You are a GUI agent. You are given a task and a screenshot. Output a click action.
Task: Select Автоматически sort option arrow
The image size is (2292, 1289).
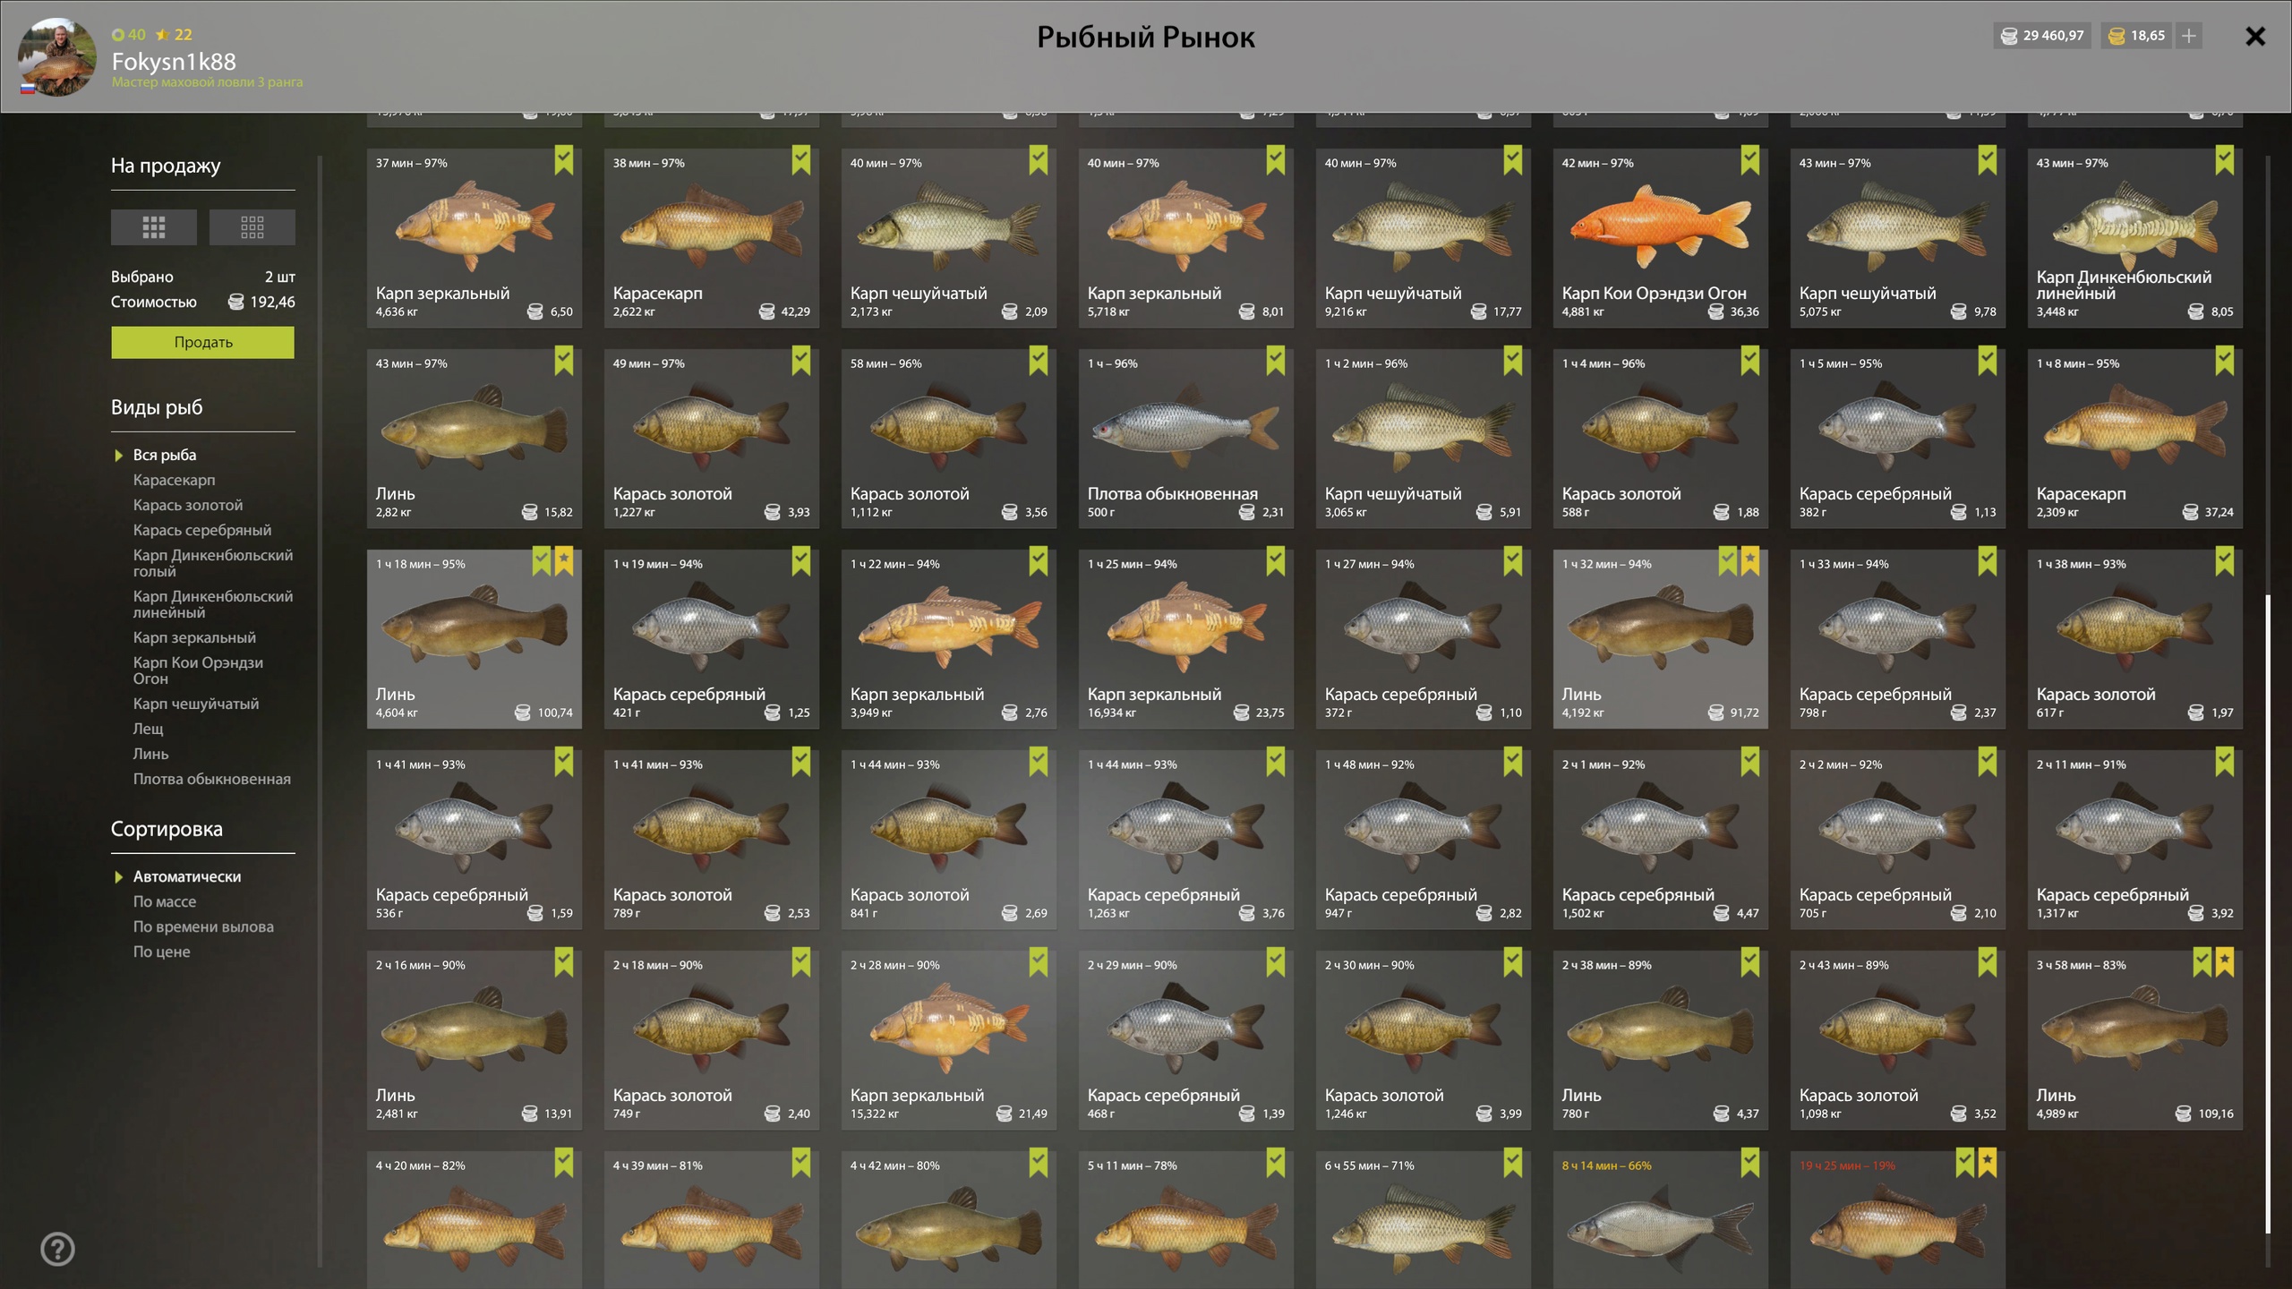pyautogui.click(x=118, y=876)
